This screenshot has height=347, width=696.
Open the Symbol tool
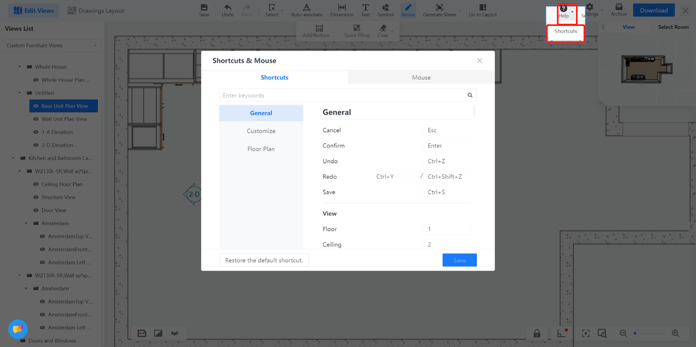[385, 8]
